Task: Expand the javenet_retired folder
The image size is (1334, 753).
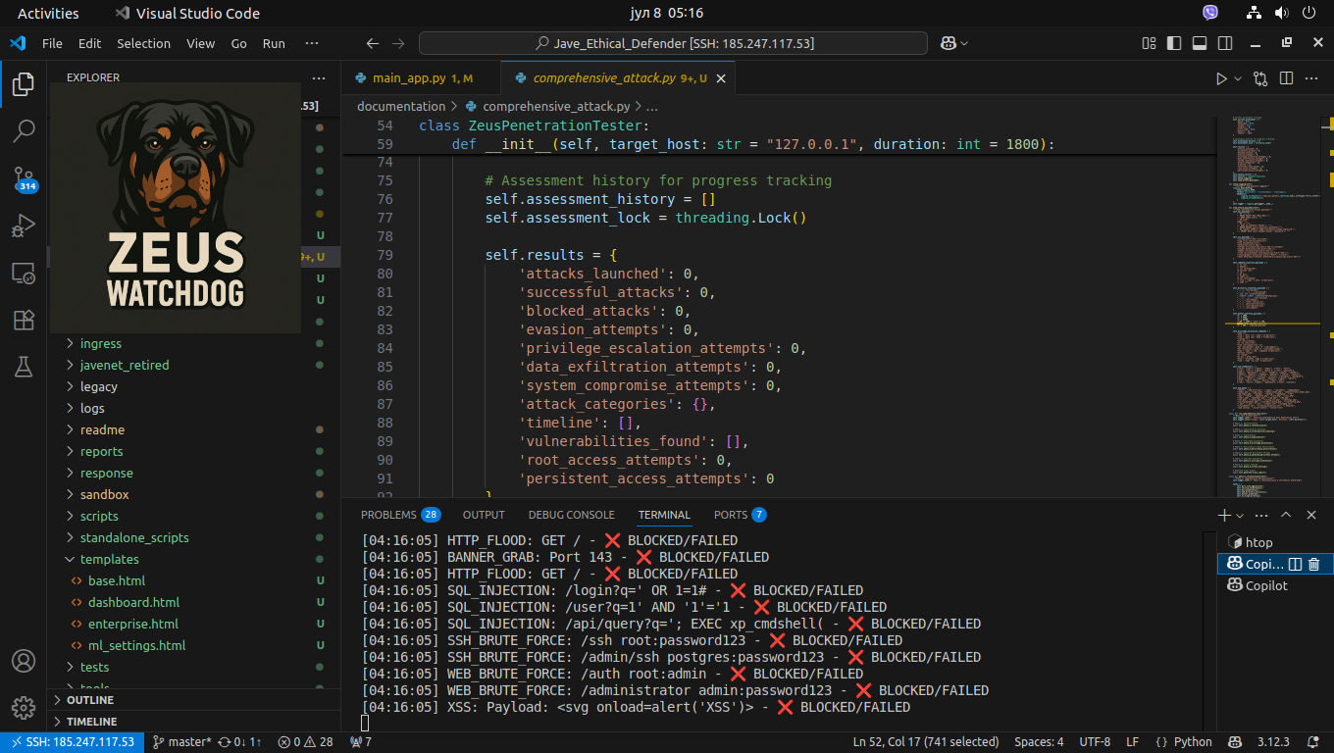Action: click(124, 365)
